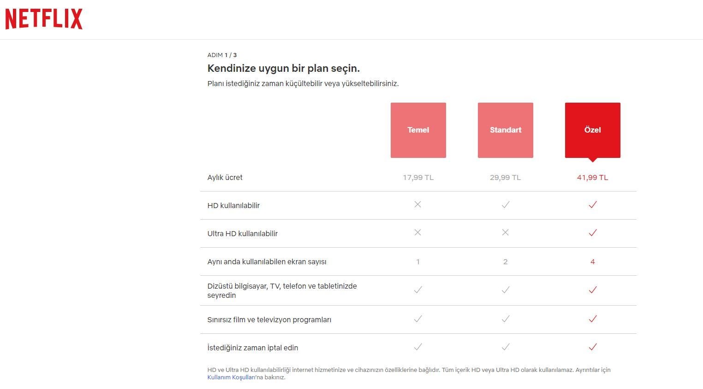The width and height of the screenshot is (703, 389).
Task: Click the Özel Ultra HD red checkmark
Action: (593, 233)
